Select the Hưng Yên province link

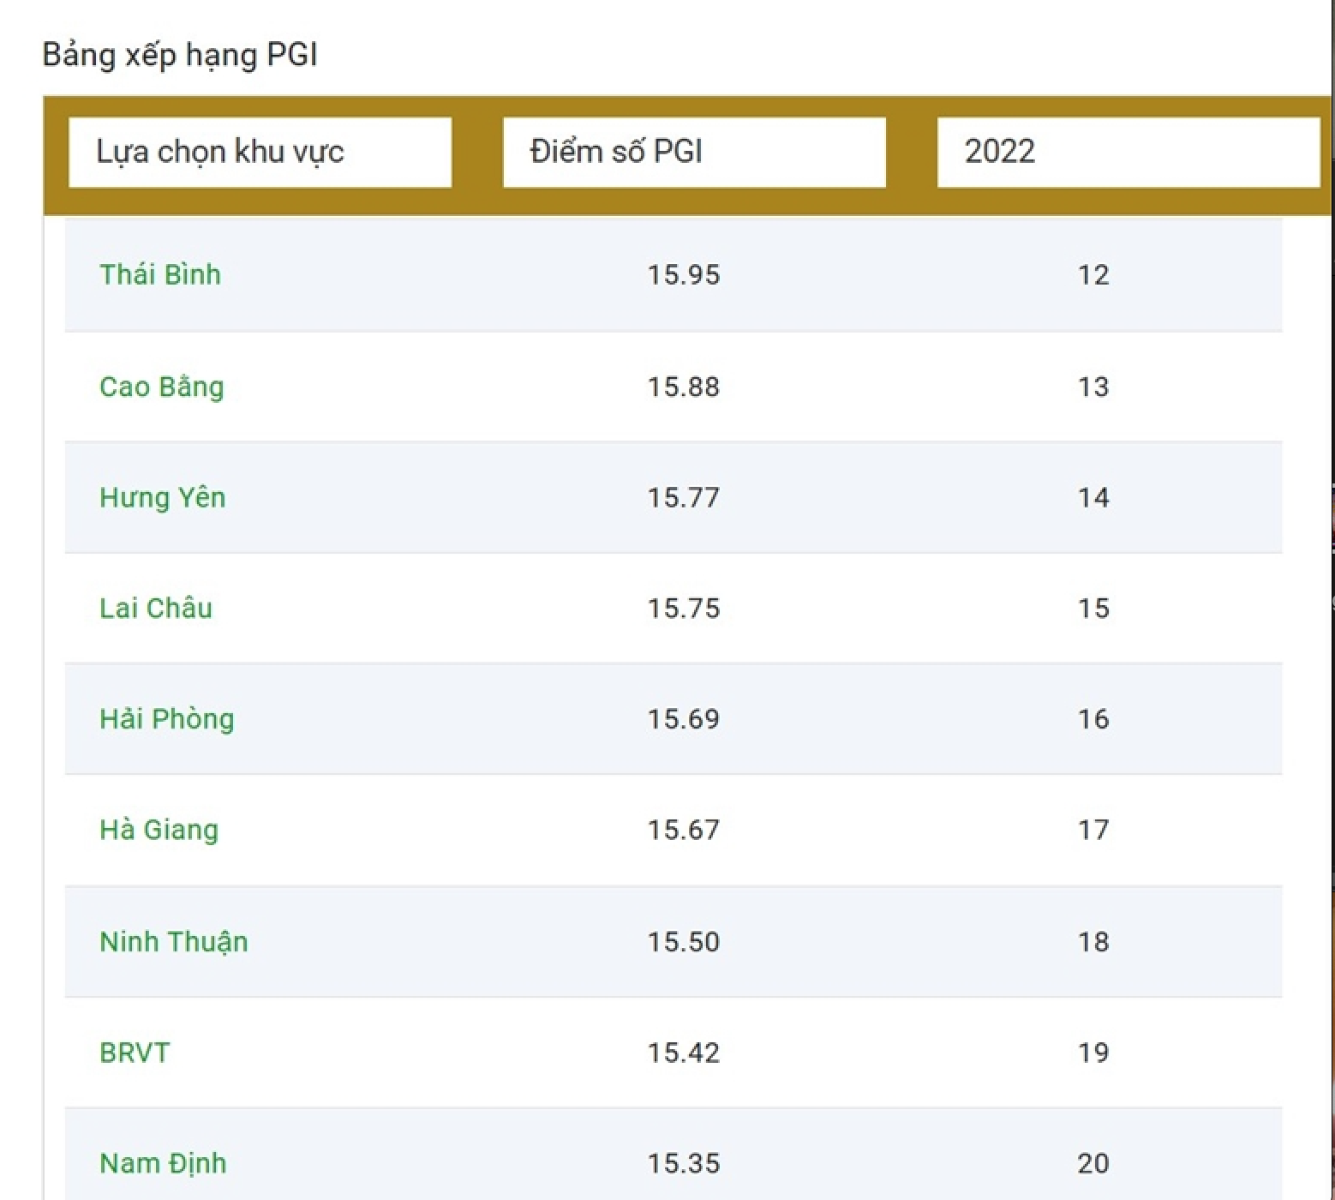coord(163,498)
